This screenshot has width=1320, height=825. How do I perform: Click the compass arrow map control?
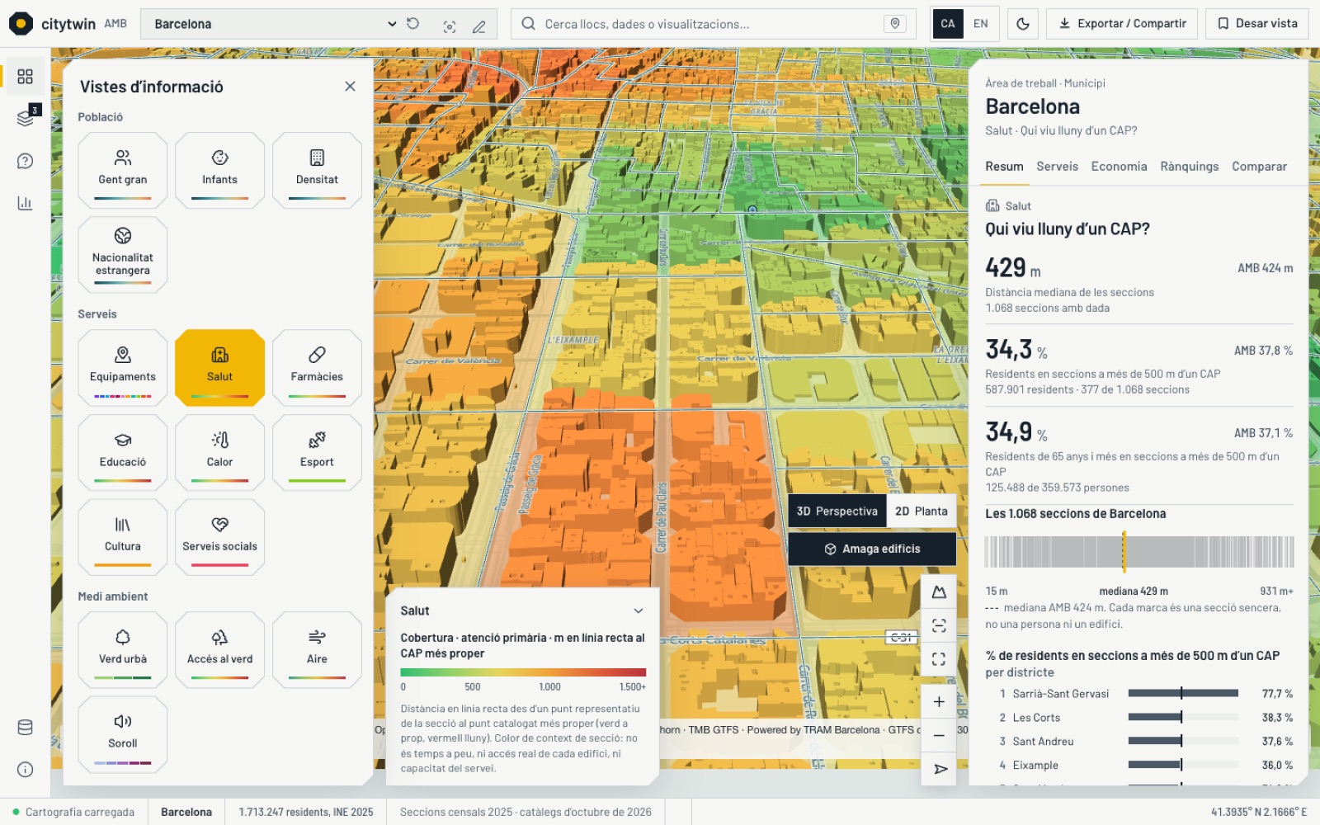939,769
